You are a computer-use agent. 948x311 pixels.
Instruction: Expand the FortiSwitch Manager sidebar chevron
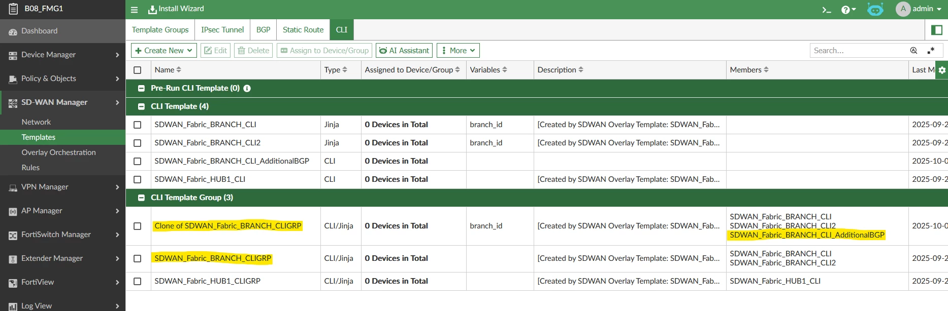click(x=117, y=235)
